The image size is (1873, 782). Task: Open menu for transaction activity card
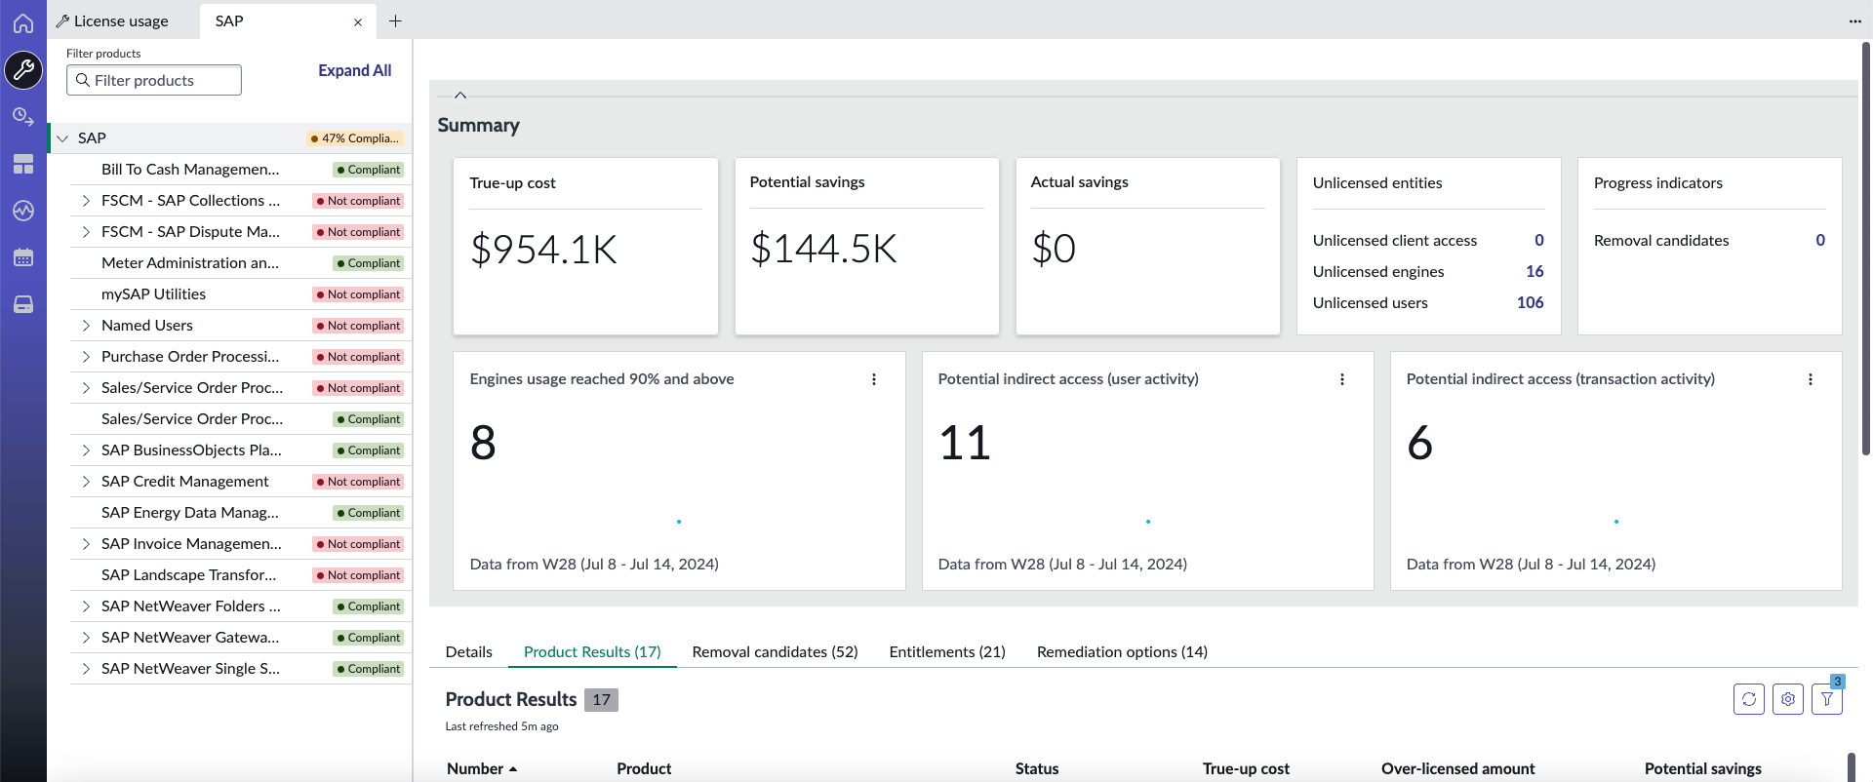pyautogui.click(x=1811, y=379)
